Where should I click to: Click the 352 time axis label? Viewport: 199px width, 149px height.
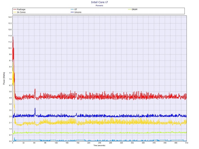pyautogui.click(x=132, y=143)
